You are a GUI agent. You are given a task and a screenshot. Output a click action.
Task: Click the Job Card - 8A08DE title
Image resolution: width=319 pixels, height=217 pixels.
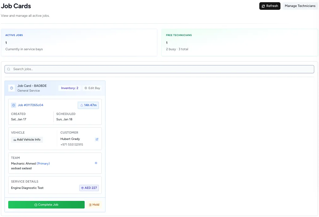(32, 86)
